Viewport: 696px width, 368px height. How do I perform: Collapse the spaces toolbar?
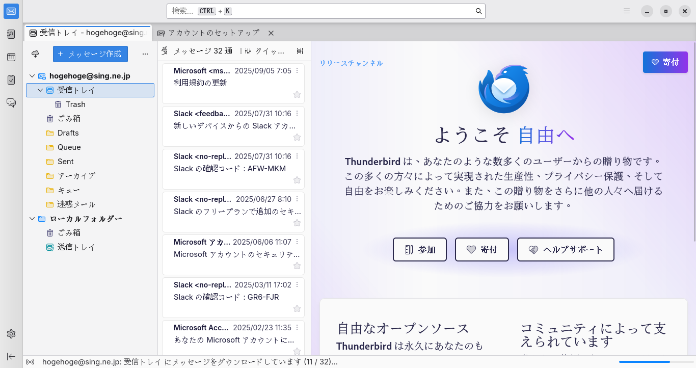[x=11, y=356]
